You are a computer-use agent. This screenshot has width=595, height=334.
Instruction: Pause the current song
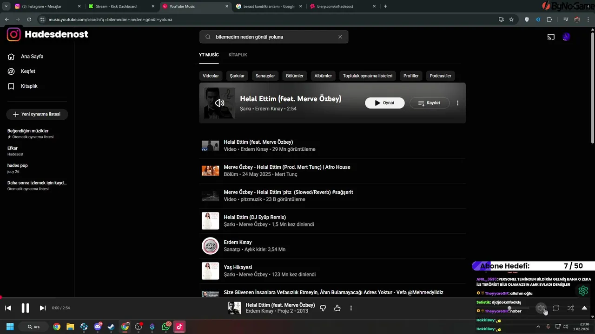click(x=26, y=308)
